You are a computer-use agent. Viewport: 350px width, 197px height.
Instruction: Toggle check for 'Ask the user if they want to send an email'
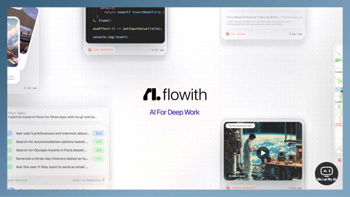(10, 167)
